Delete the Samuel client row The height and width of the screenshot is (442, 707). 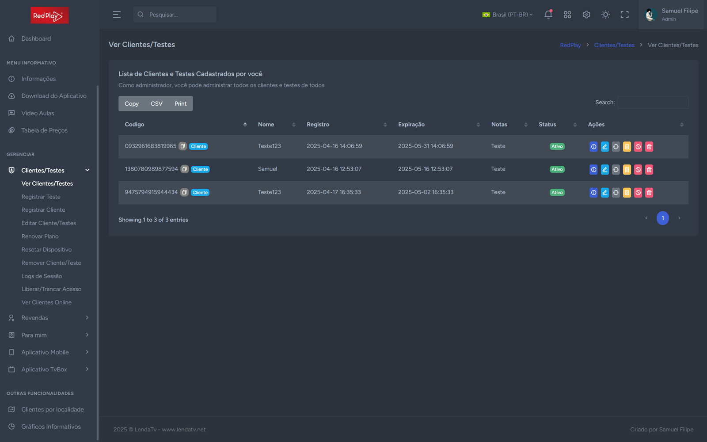click(x=649, y=170)
